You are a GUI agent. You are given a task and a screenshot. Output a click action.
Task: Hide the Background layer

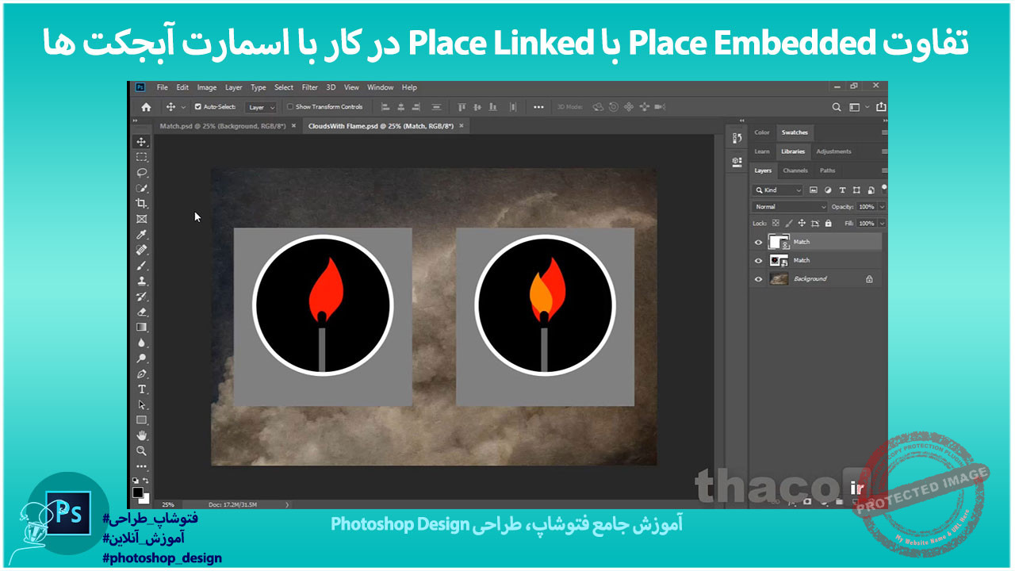758,278
